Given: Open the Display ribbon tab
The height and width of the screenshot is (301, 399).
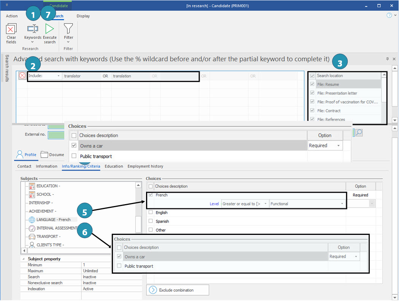Looking at the screenshot, I should pos(83,16).
